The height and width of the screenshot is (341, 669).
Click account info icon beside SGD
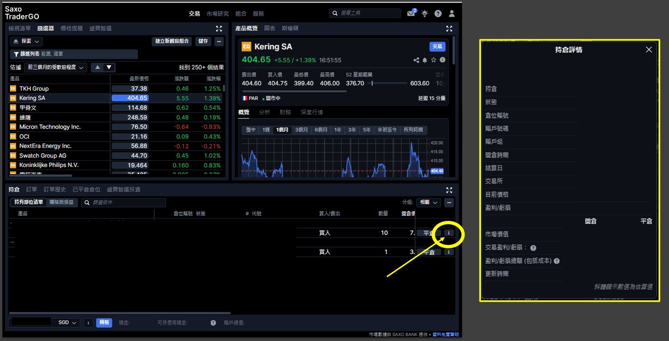(88, 323)
